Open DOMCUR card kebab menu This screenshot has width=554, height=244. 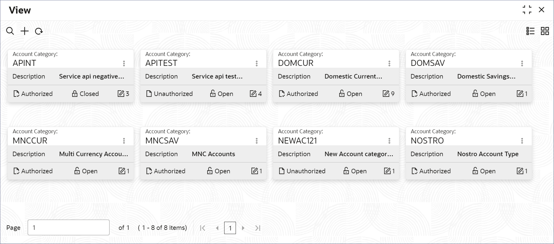pos(389,63)
